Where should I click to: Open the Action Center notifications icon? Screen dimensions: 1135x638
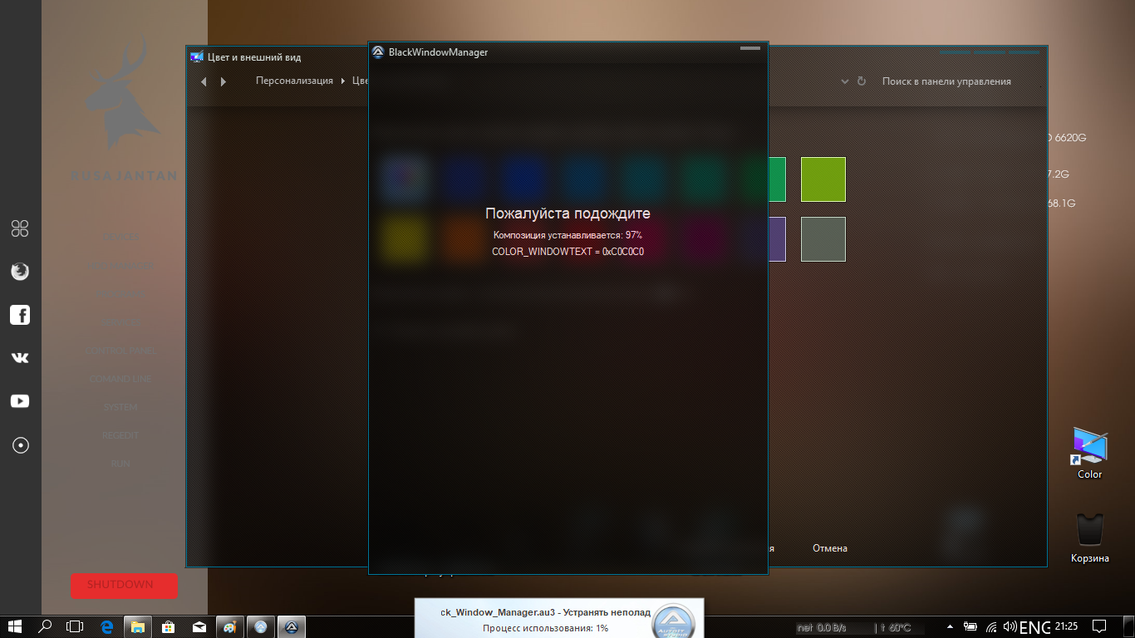coord(1098,626)
